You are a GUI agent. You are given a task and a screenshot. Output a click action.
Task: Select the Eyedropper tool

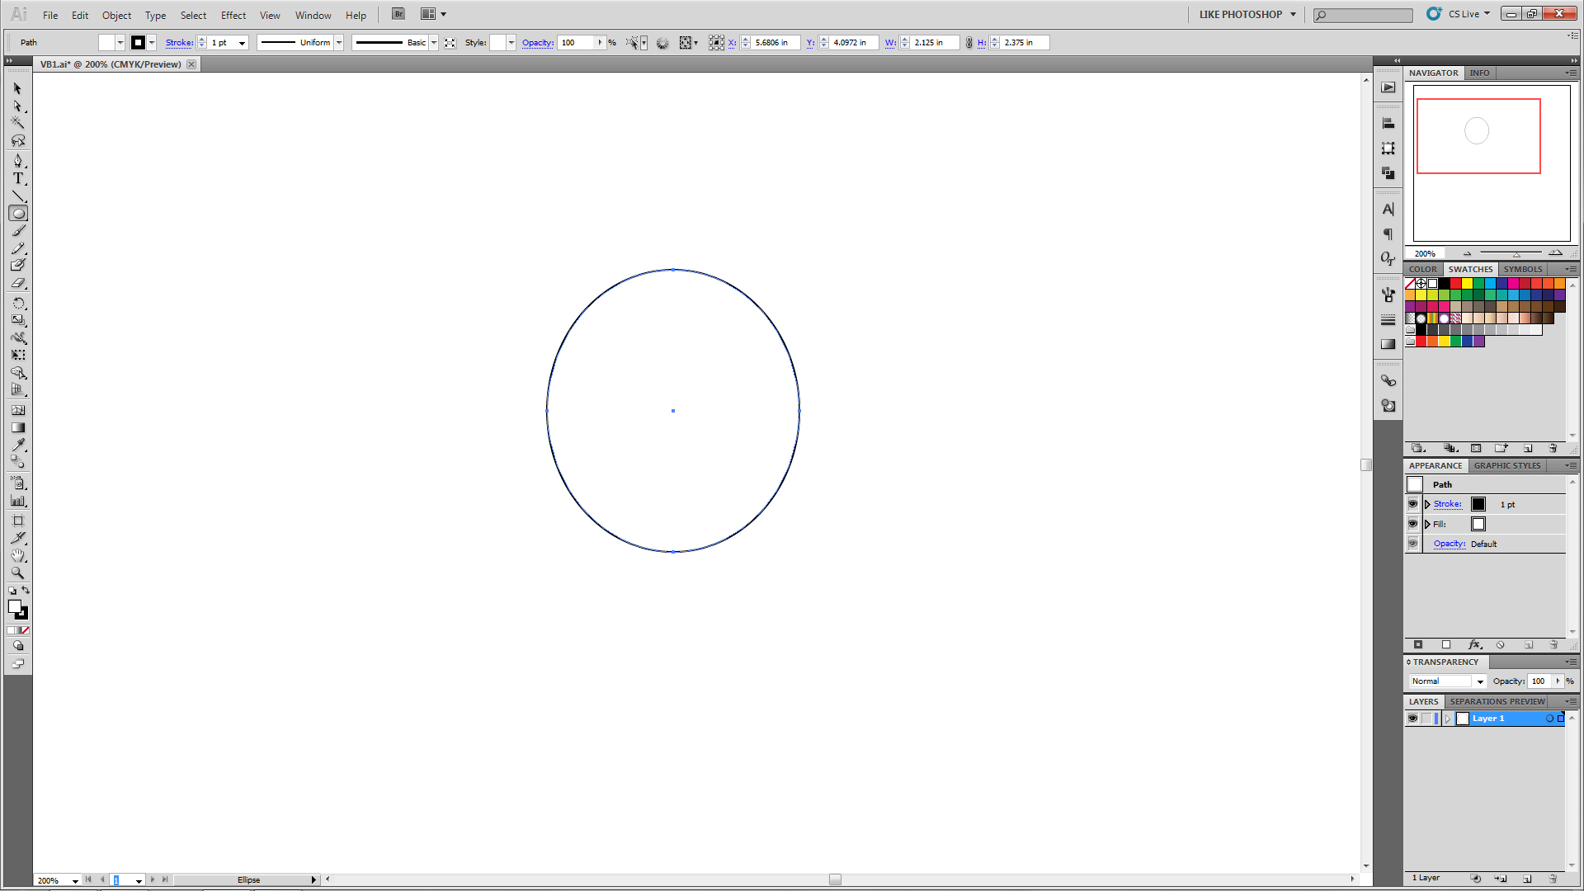click(18, 445)
